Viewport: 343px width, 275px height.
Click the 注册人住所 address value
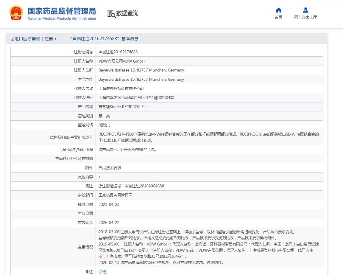point(141,70)
